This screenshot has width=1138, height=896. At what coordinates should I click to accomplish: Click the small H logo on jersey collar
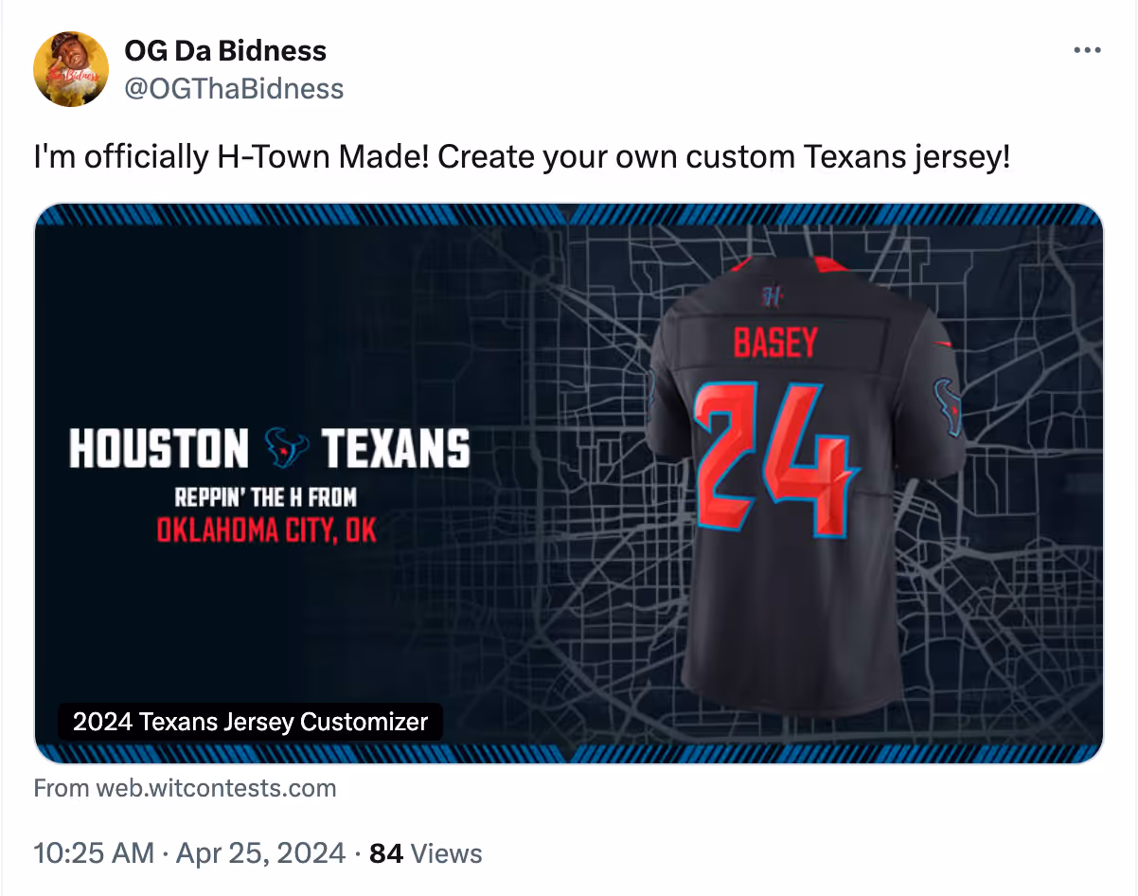pos(773,296)
